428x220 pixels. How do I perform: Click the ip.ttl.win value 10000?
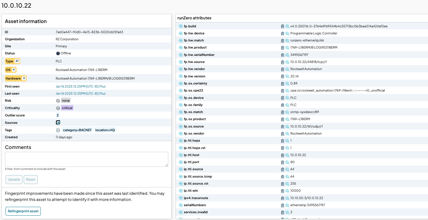click(295, 191)
